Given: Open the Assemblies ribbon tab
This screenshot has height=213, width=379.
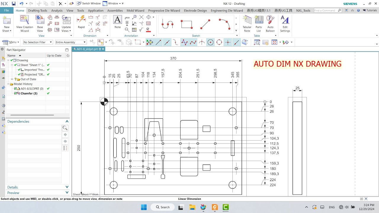Looking at the screenshot, I should coord(115,10).
